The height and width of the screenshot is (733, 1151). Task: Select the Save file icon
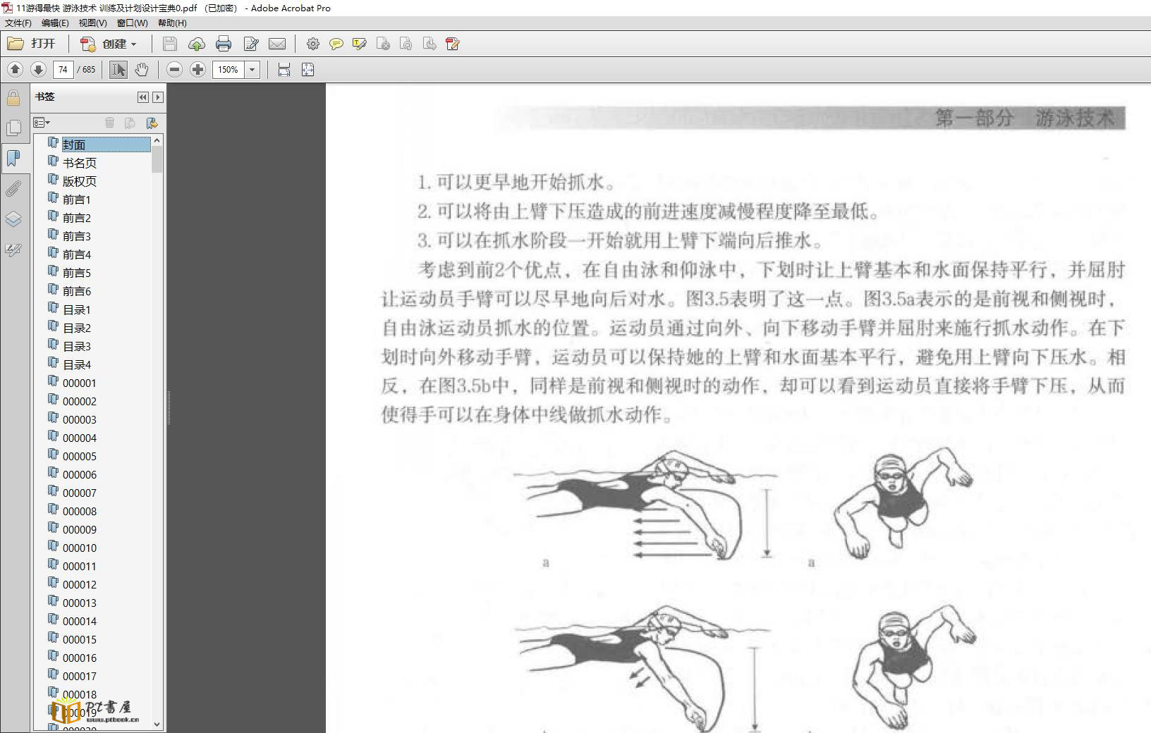tap(169, 44)
